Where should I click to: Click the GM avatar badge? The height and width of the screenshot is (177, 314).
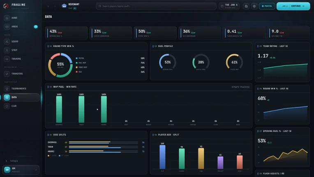pyautogui.click(x=7, y=170)
